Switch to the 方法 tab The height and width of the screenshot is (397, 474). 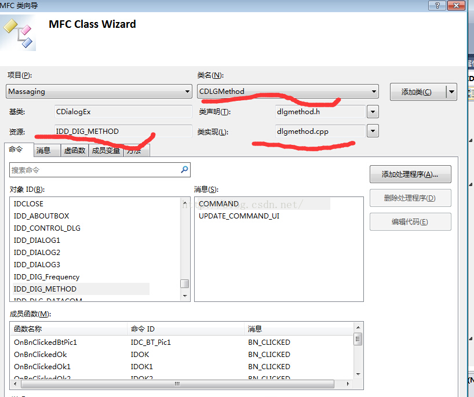click(x=137, y=151)
